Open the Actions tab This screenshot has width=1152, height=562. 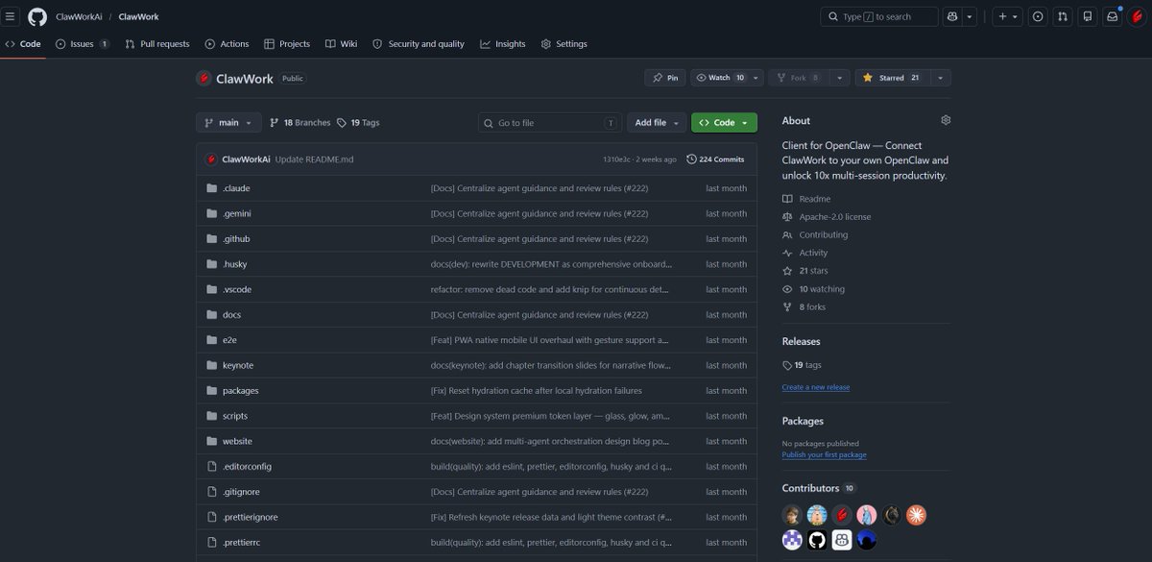point(227,44)
